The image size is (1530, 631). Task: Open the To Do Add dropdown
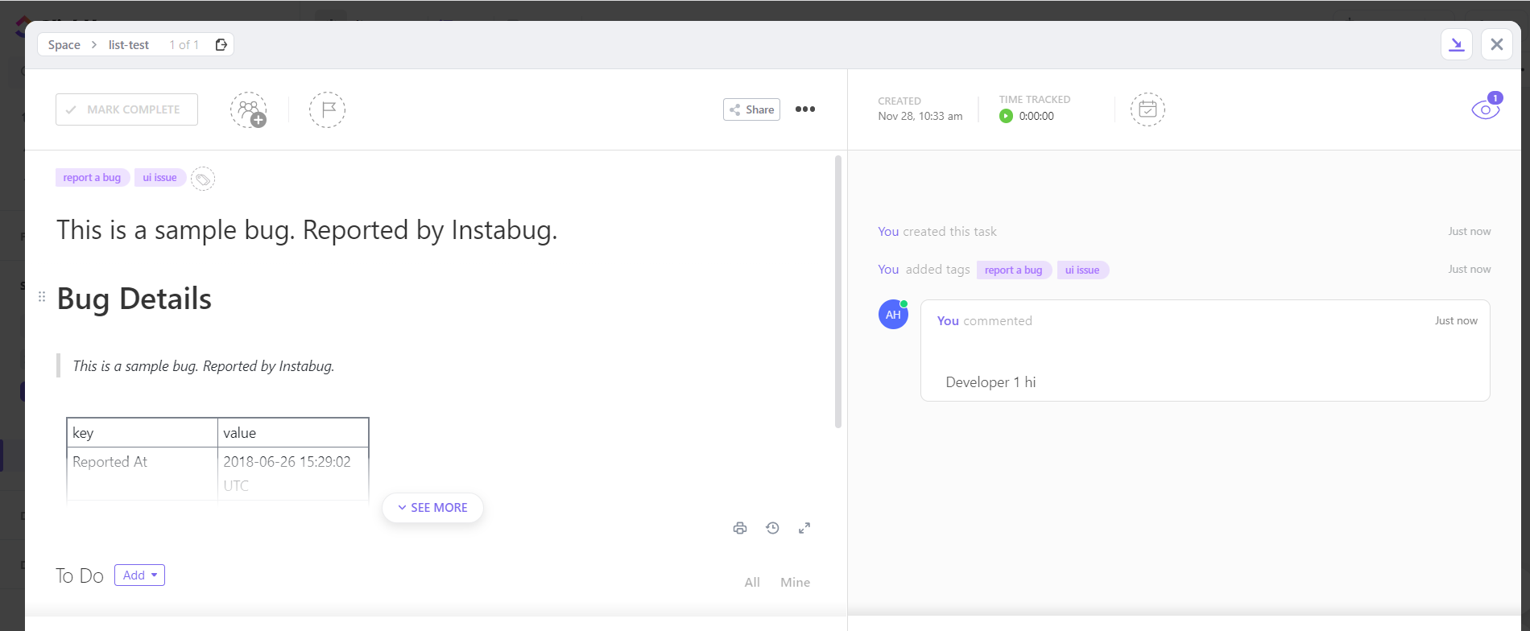139,575
